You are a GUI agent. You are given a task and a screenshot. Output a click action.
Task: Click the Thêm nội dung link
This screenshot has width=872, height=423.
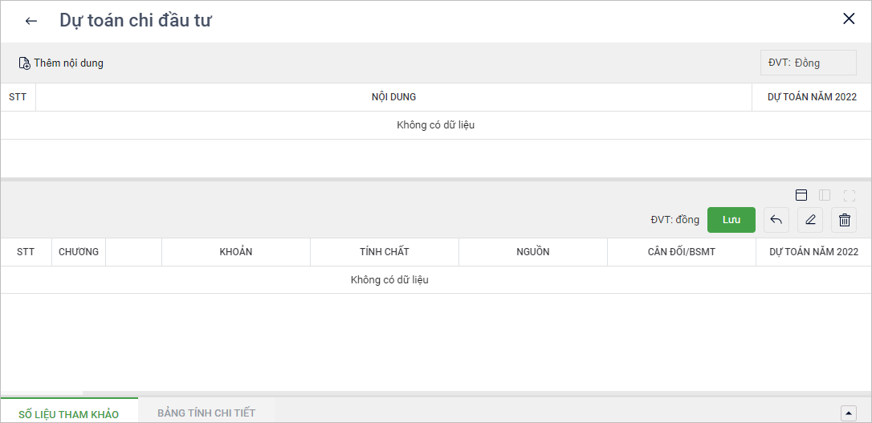(68, 63)
